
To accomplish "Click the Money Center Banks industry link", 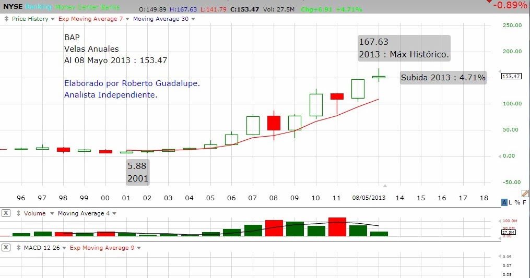I will [x=87, y=7].
